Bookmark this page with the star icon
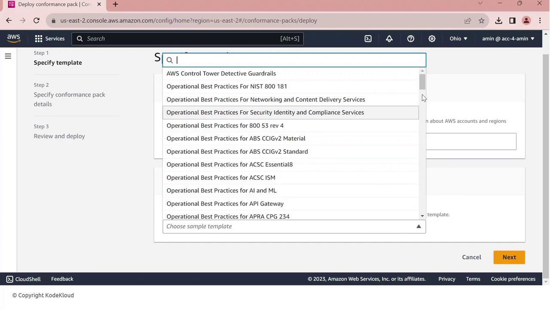Screen dimensions: 550x309 (x=482, y=21)
